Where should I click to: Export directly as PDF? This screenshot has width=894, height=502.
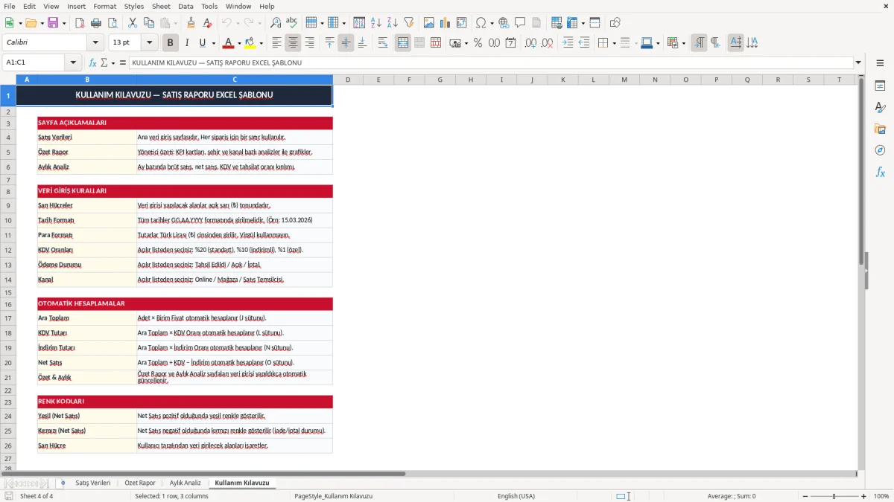pos(80,23)
